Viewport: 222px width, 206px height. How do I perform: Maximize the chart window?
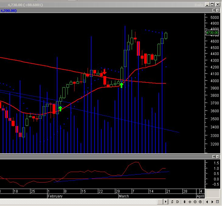coord(212,5)
